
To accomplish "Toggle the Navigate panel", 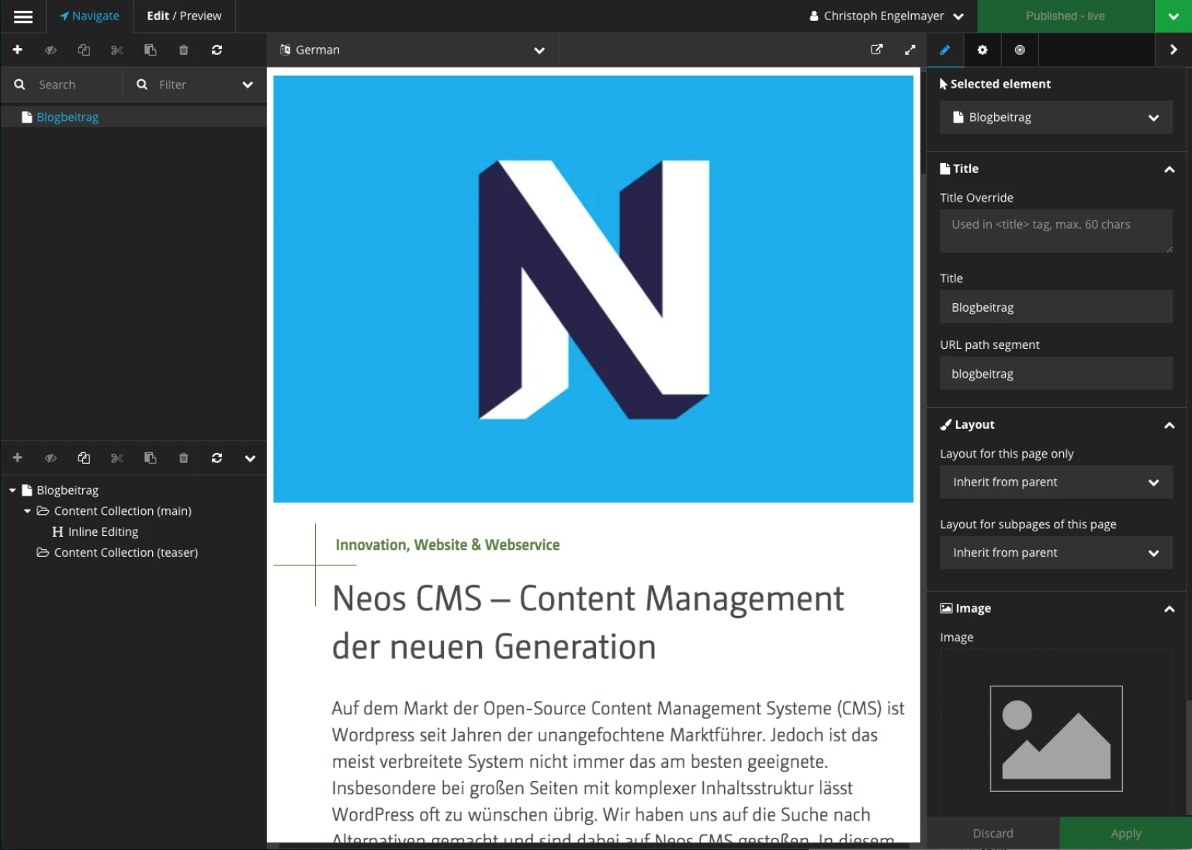I will [x=89, y=16].
